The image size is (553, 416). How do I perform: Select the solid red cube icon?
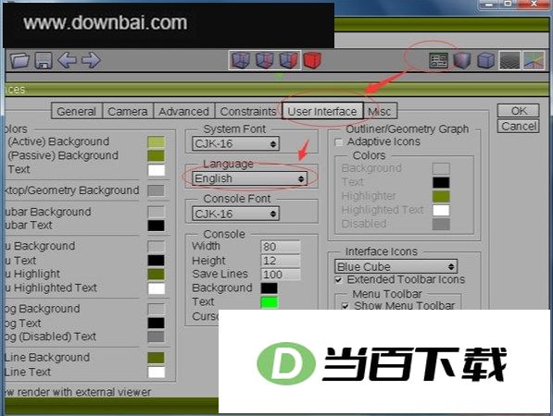coord(312,60)
